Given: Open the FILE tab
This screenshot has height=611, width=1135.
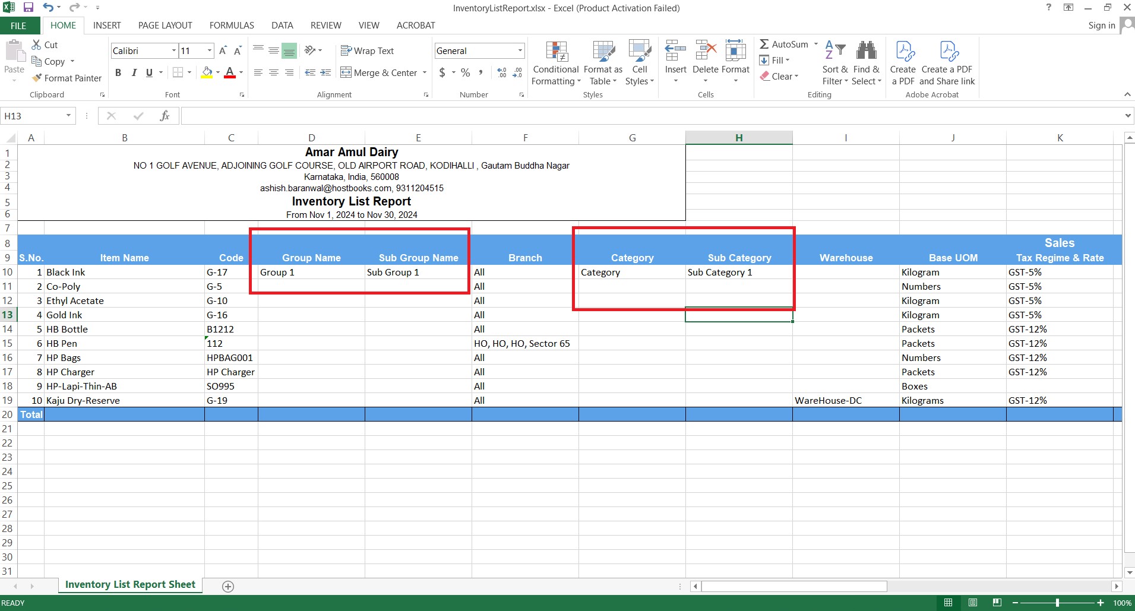Looking at the screenshot, I should click(18, 26).
